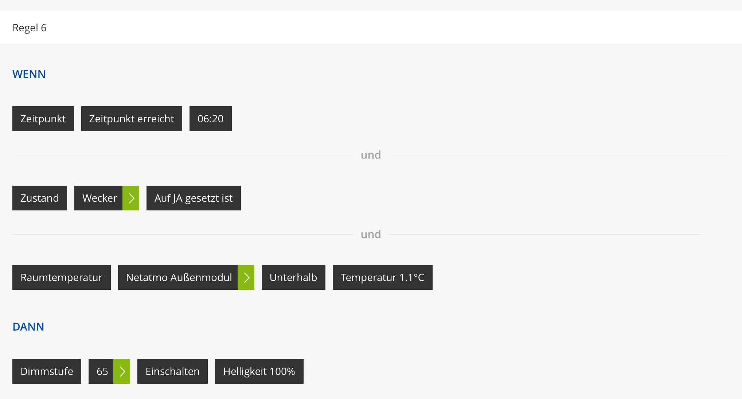This screenshot has height=399, width=742.
Task: Edit the 06:20 time value
Action: click(210, 119)
